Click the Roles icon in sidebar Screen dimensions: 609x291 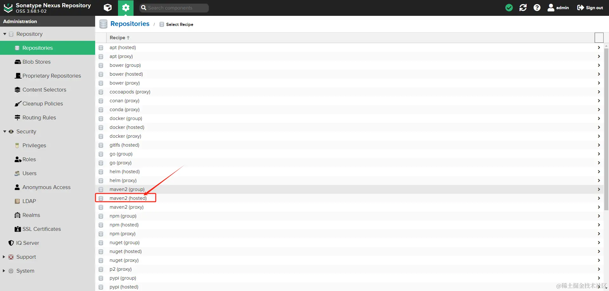click(x=18, y=159)
